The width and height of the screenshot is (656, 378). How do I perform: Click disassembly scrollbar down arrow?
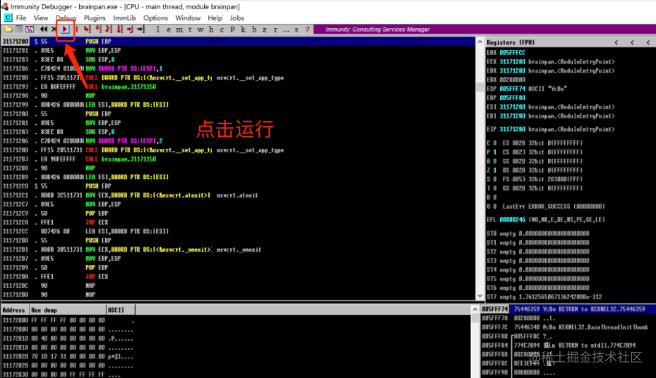479,295
